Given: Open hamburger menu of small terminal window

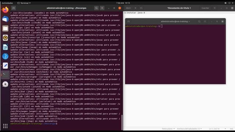Looking at the screenshot, I should tap(205, 22).
